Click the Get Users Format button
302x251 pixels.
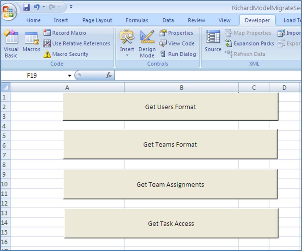pos(171,107)
